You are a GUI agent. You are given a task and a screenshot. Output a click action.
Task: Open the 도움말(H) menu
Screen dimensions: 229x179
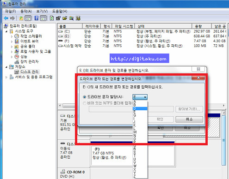60,12
